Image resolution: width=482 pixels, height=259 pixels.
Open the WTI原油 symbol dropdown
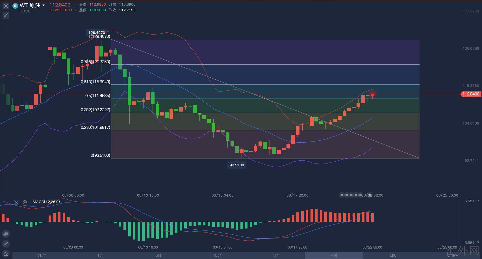click(x=44, y=5)
